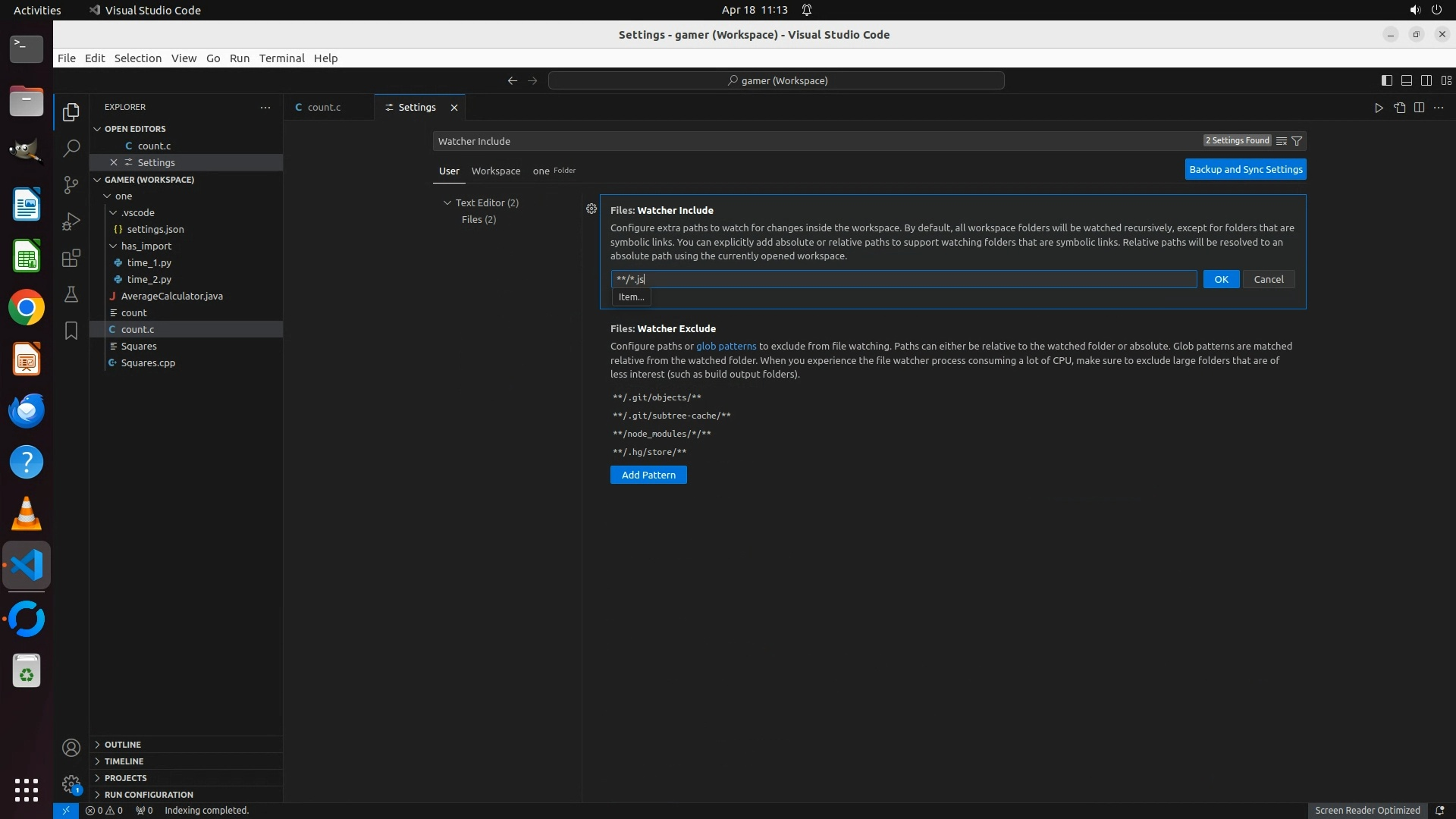The image size is (1456, 819).
Task: Open the glob patterns link
Action: tap(726, 346)
